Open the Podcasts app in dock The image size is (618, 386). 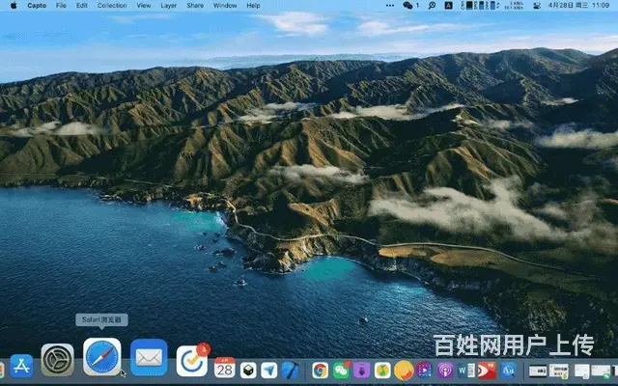click(x=445, y=370)
